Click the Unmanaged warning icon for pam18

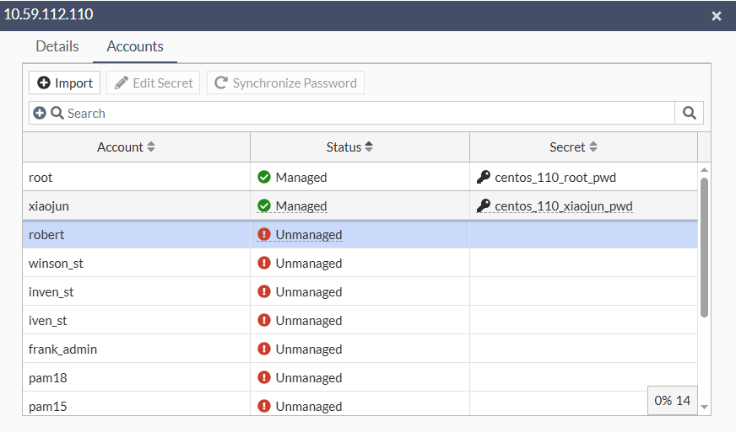click(x=264, y=377)
